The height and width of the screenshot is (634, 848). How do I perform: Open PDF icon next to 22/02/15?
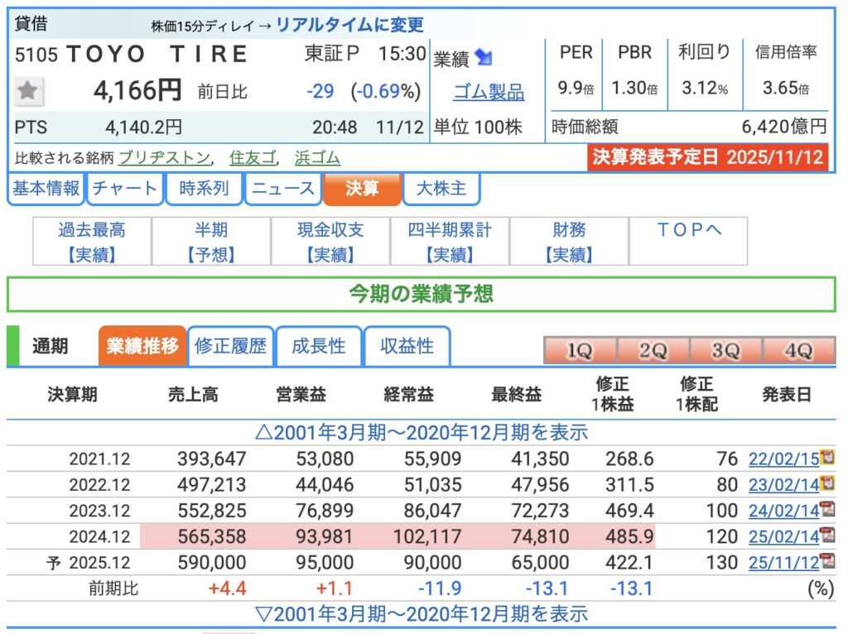coord(826,458)
